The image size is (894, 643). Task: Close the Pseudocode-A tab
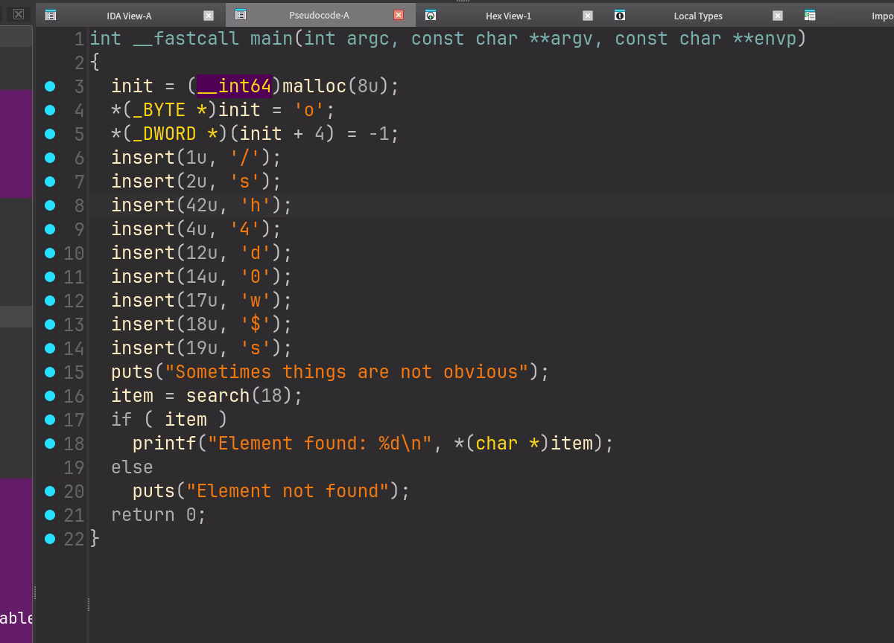point(399,14)
